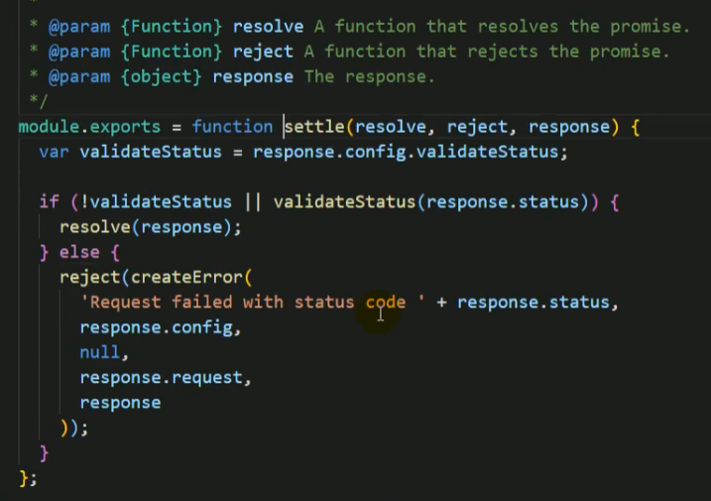Click the else keyword
711x501 pixels.
[79, 252]
